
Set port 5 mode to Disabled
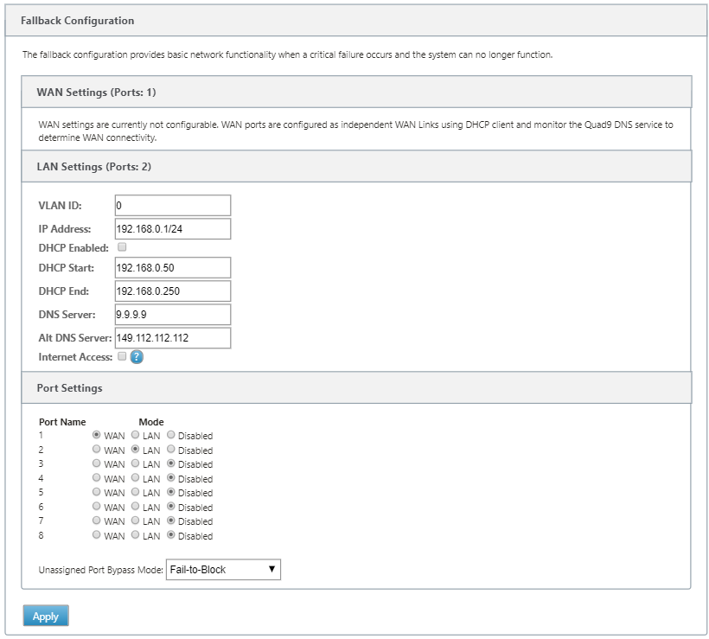click(171, 492)
